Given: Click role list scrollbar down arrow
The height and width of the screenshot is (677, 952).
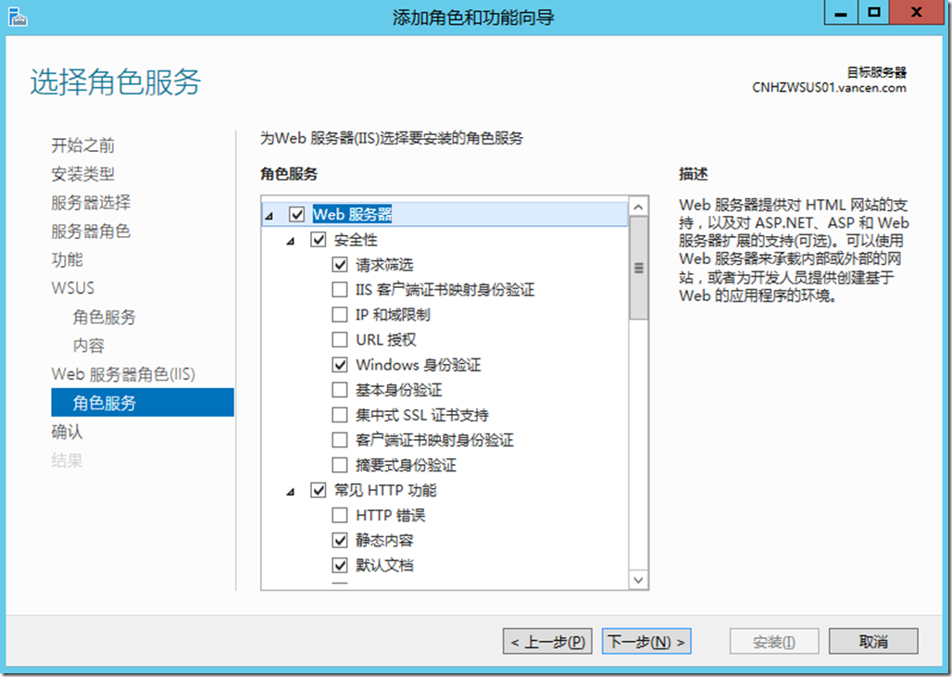Looking at the screenshot, I should tap(638, 579).
